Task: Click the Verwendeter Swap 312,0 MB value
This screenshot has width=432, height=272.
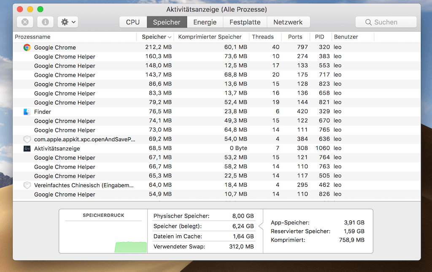Action: 241,247
